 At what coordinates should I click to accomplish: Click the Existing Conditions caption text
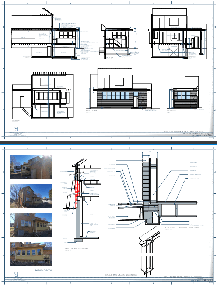pos(44,271)
